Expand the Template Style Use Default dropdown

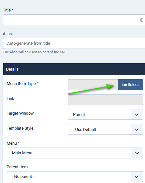pyautogui.click(x=105, y=129)
